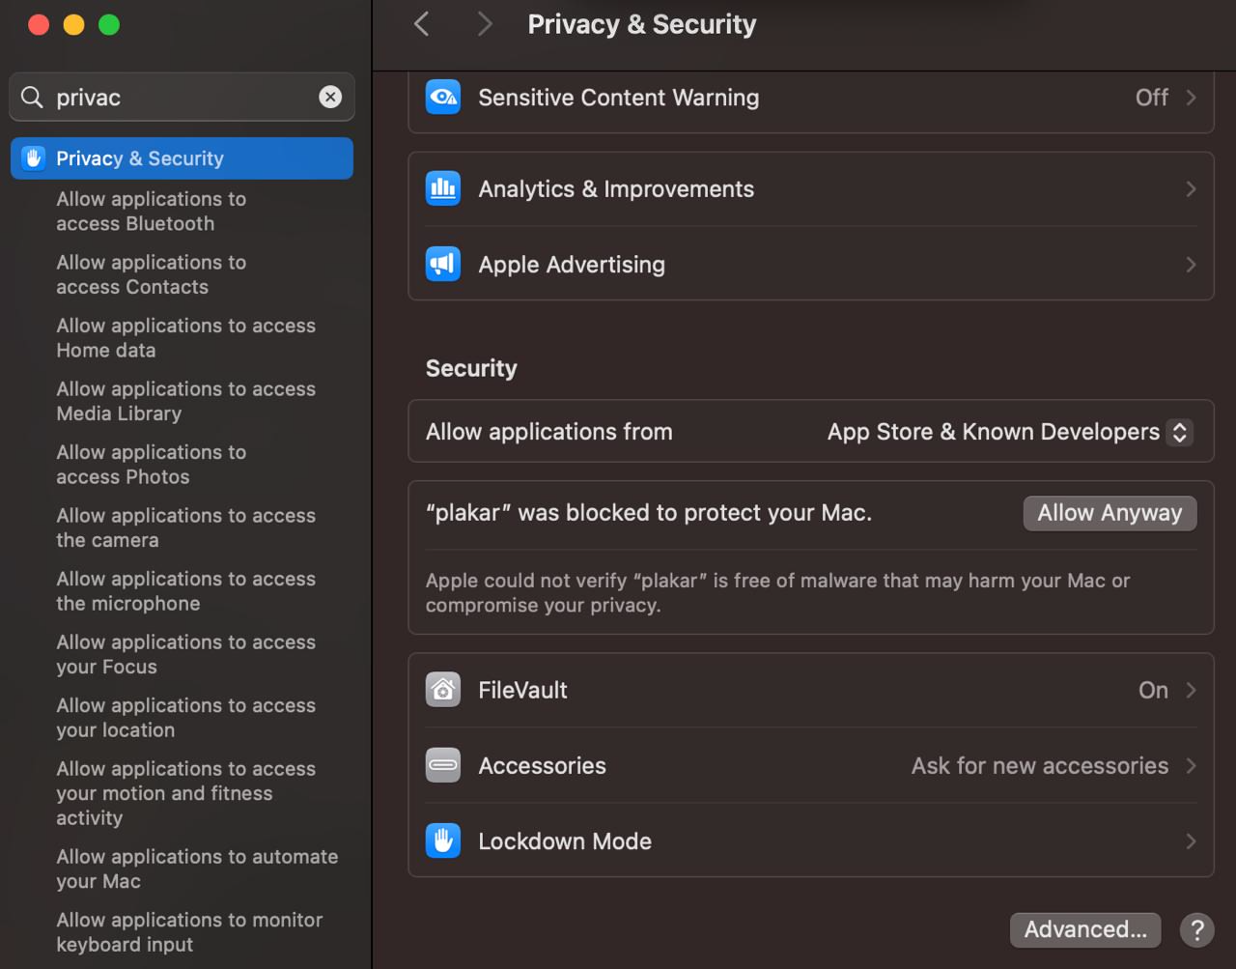Open the Sensitive Content Warning settings icon

[442, 97]
